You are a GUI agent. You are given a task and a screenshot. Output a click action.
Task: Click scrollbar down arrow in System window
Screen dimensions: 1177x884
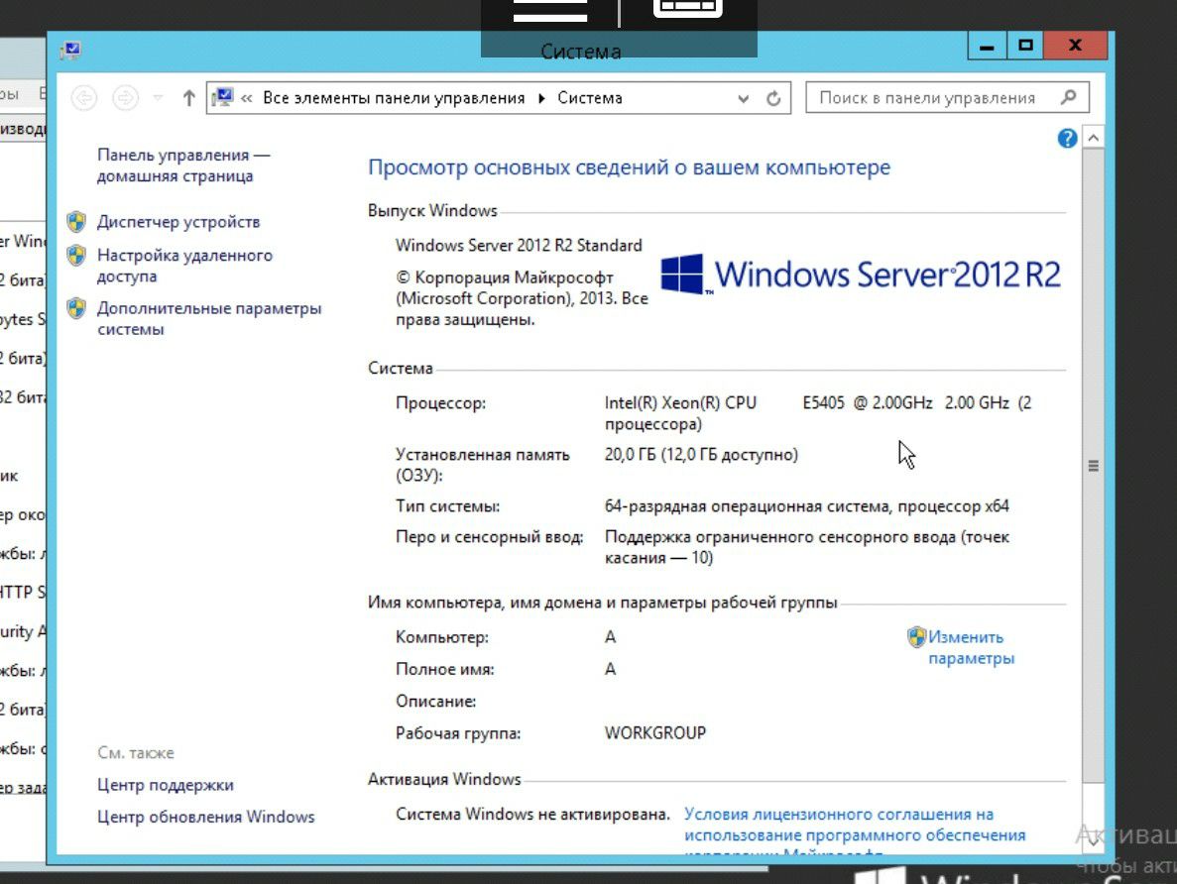click(x=1093, y=841)
